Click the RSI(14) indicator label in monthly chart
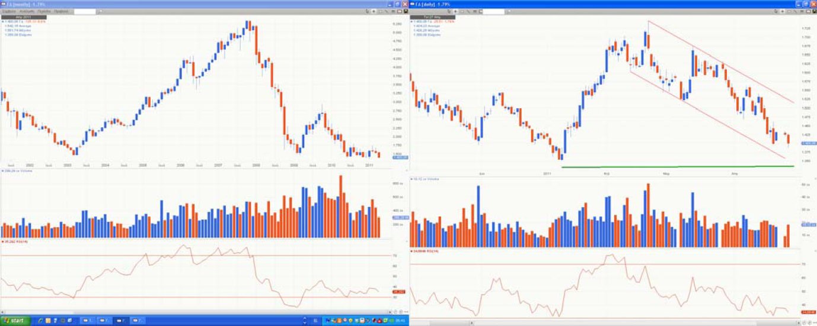This screenshot has width=817, height=326. [14, 242]
